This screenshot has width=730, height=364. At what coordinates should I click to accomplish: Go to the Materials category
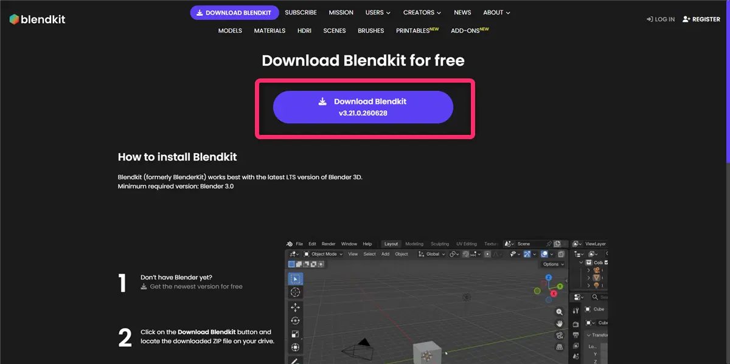pyautogui.click(x=269, y=30)
